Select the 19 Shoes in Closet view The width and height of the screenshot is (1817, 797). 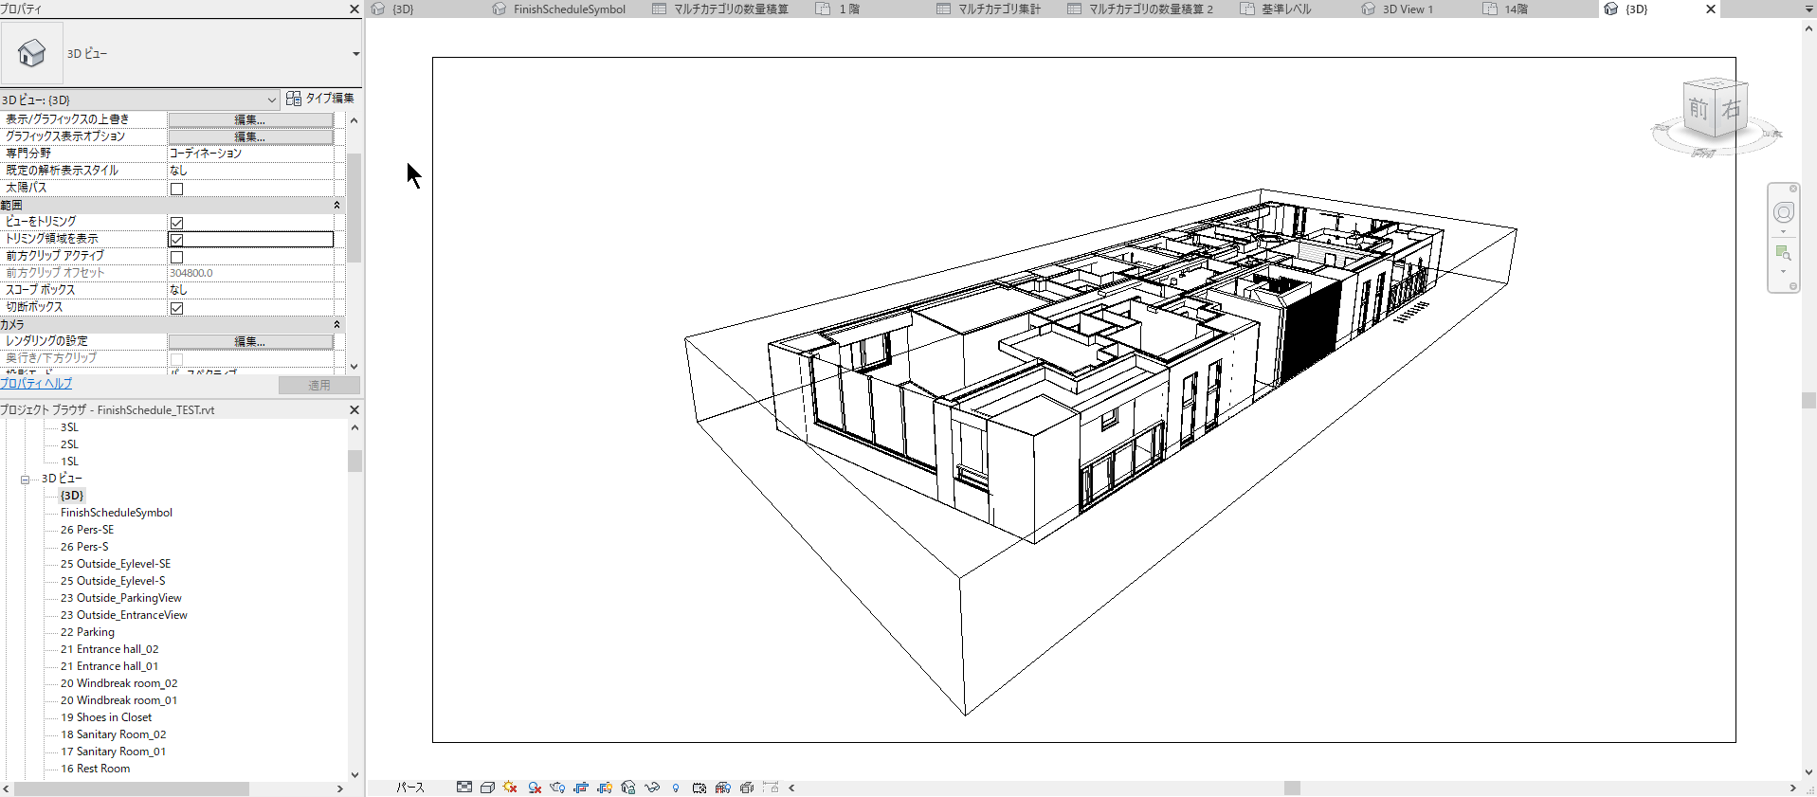point(106,717)
